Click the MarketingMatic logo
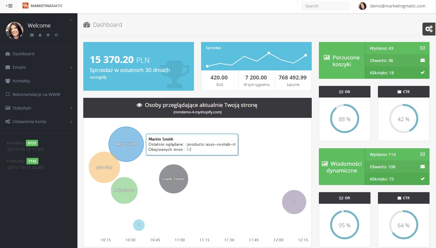436x248 pixels. (x=43, y=6)
